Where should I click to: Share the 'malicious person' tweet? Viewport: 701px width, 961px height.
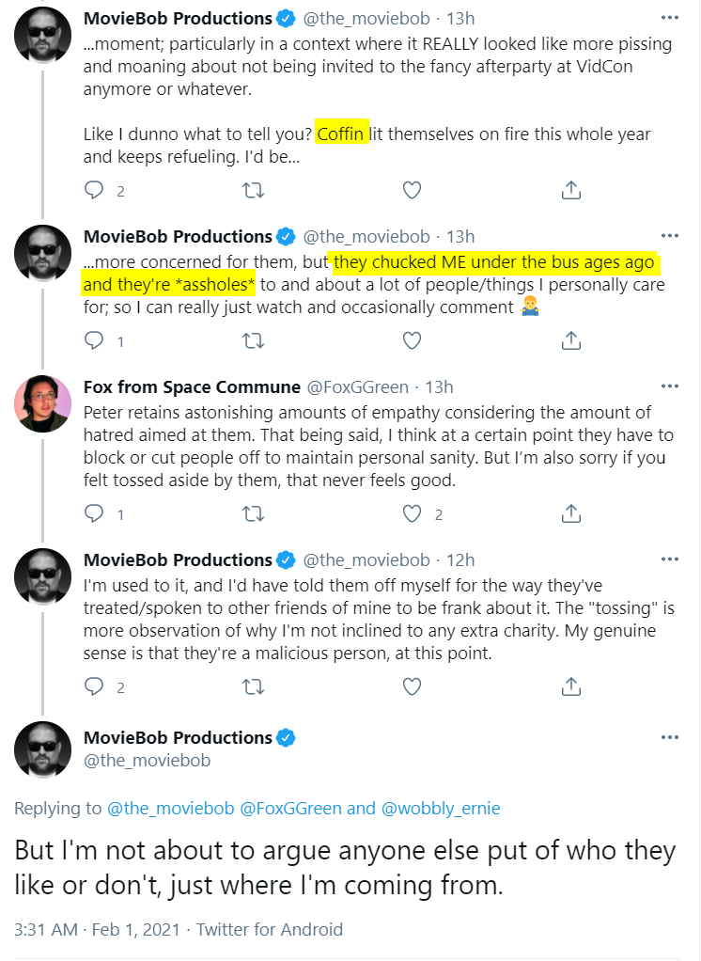(x=570, y=686)
